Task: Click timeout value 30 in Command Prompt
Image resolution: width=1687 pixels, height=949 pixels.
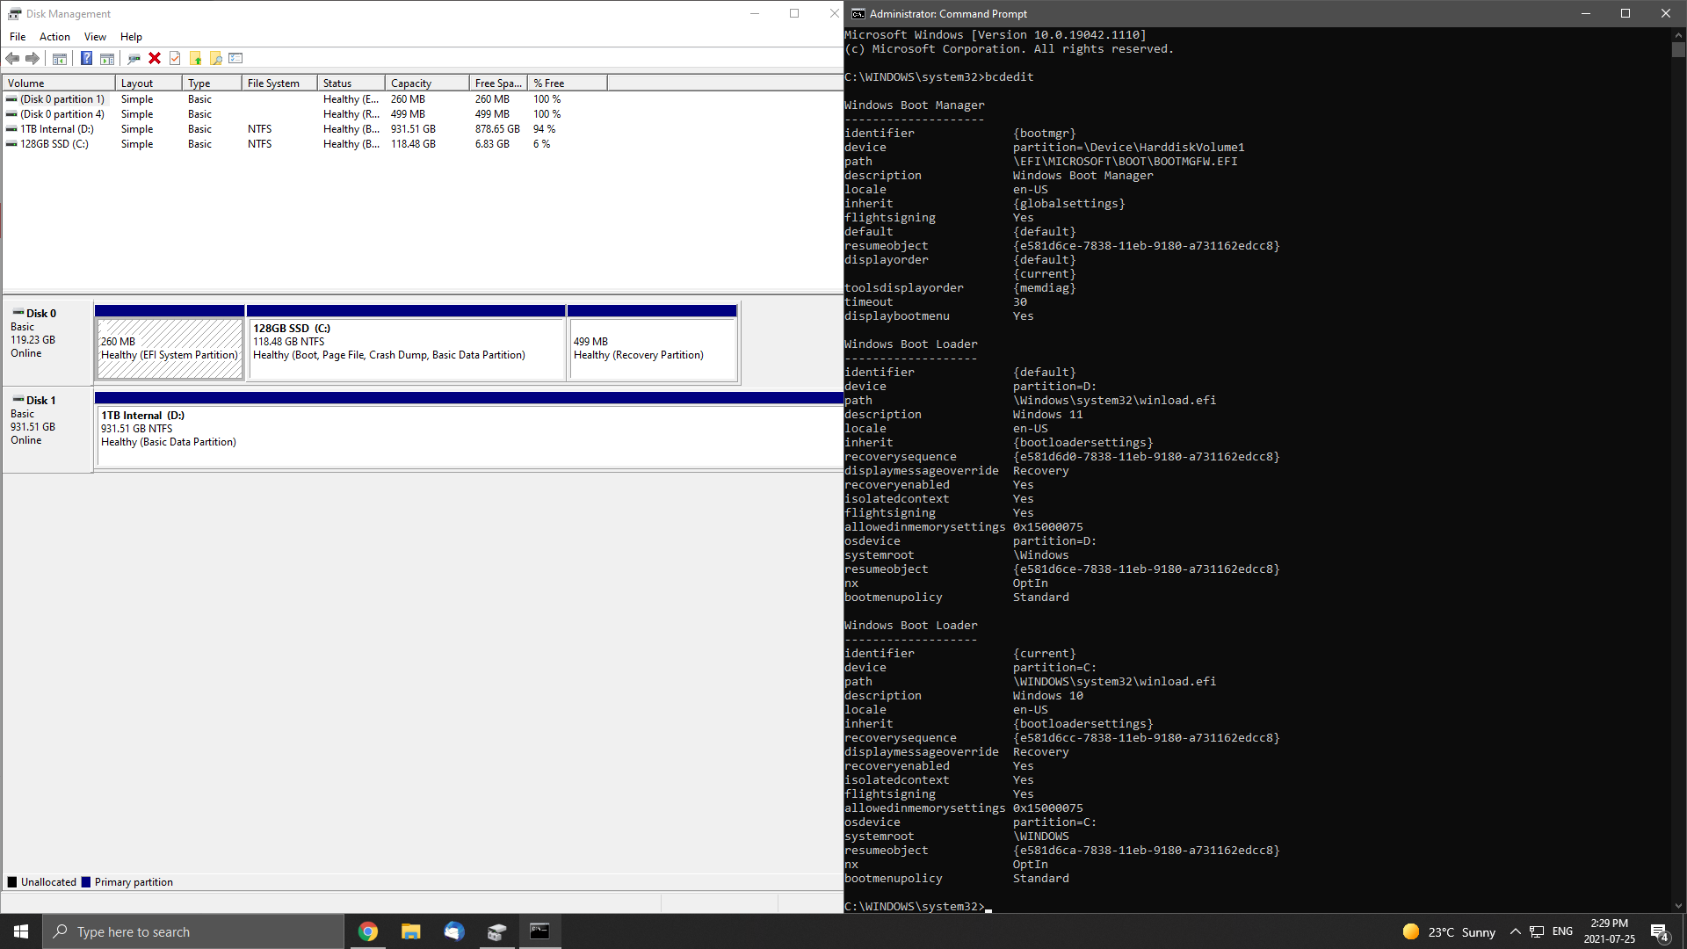Action: tap(1019, 302)
